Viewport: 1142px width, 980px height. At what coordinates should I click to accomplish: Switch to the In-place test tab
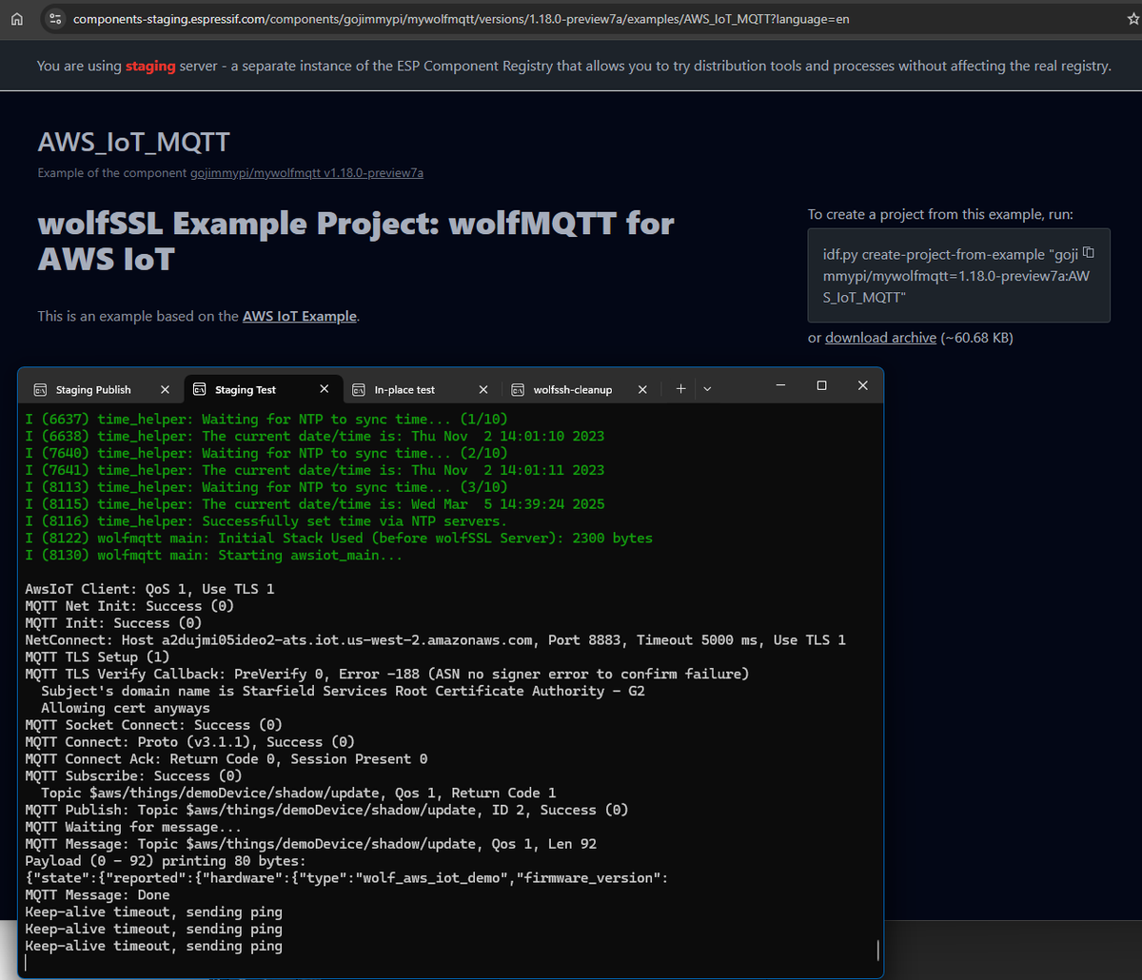[x=404, y=389]
